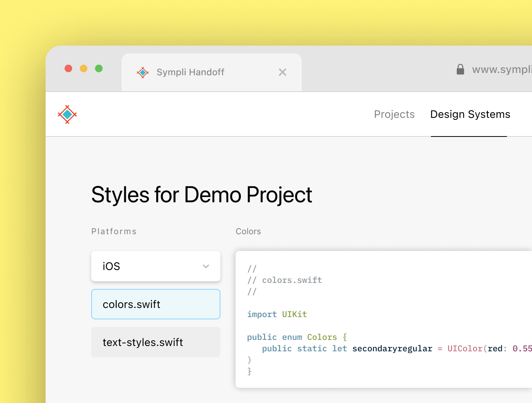
Task: Click the 'secondaryregular' variable in the code
Action: [392, 349]
